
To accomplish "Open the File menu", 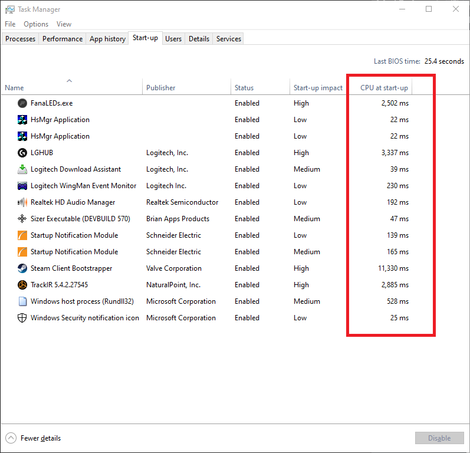I will [x=10, y=24].
